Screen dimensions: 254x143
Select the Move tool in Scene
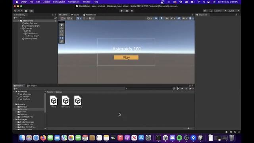(62, 28)
